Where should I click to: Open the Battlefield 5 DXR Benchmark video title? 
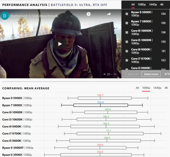tap(34, 16)
